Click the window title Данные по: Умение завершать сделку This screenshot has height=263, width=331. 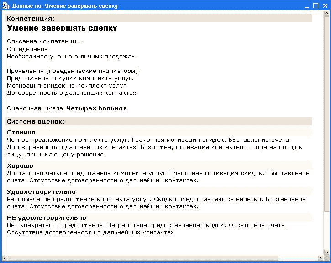(x=64, y=6)
